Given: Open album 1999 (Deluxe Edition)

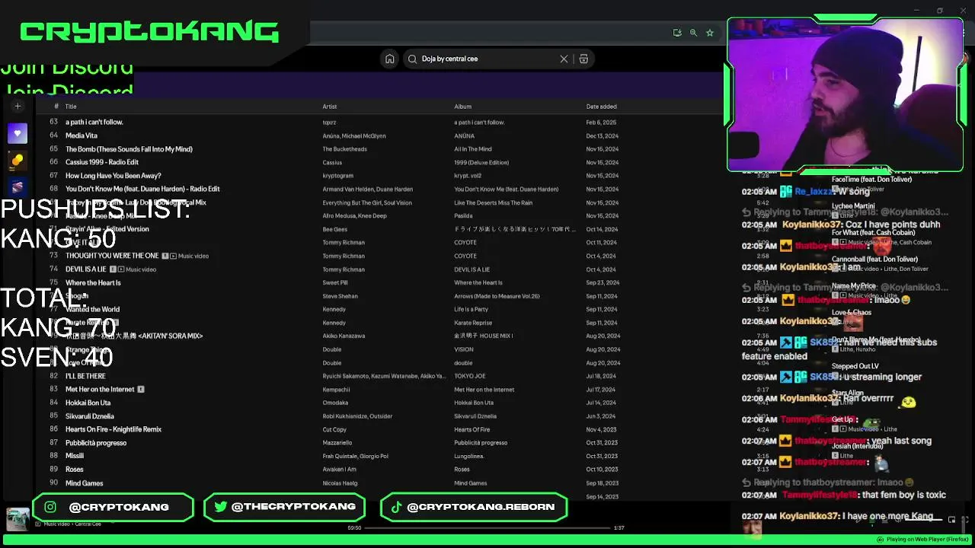Looking at the screenshot, I should click(481, 162).
